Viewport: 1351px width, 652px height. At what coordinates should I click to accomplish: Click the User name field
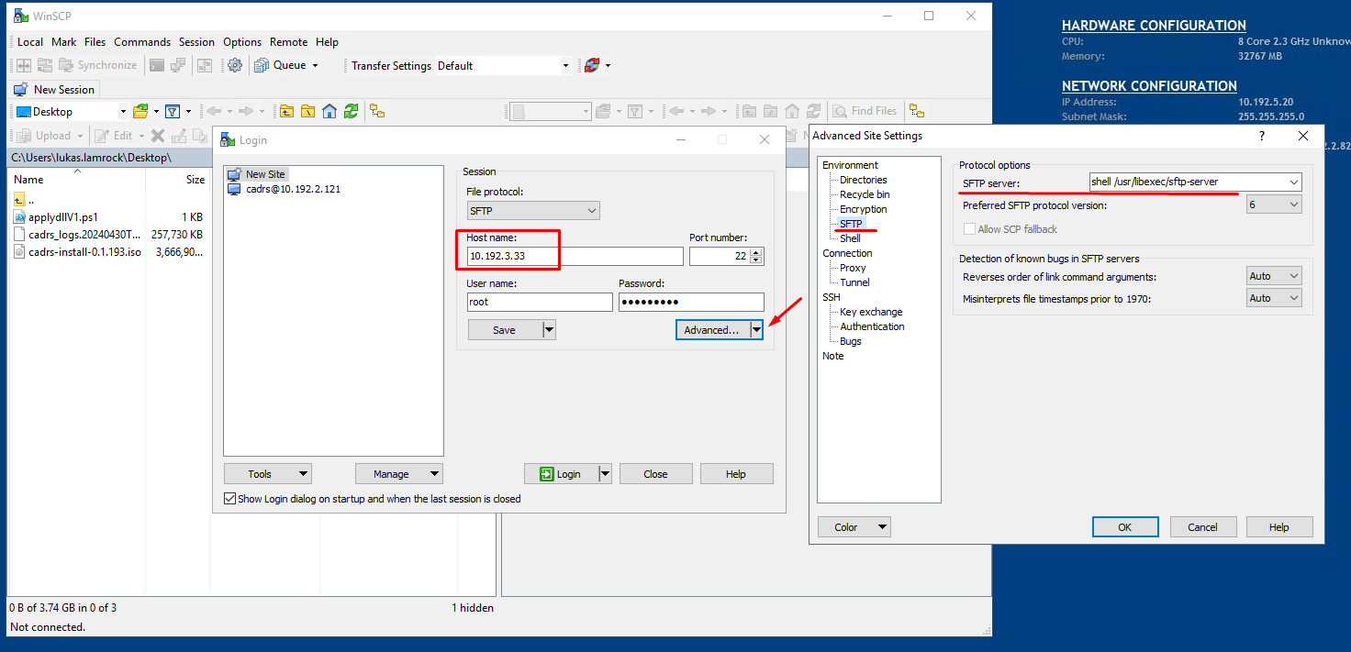(540, 303)
